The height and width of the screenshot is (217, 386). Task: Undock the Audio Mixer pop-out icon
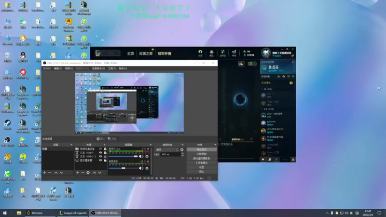coord(151,145)
